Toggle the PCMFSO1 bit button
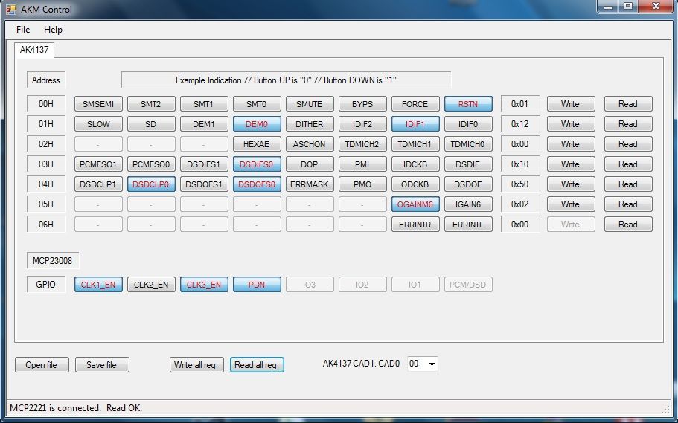 click(x=98, y=164)
